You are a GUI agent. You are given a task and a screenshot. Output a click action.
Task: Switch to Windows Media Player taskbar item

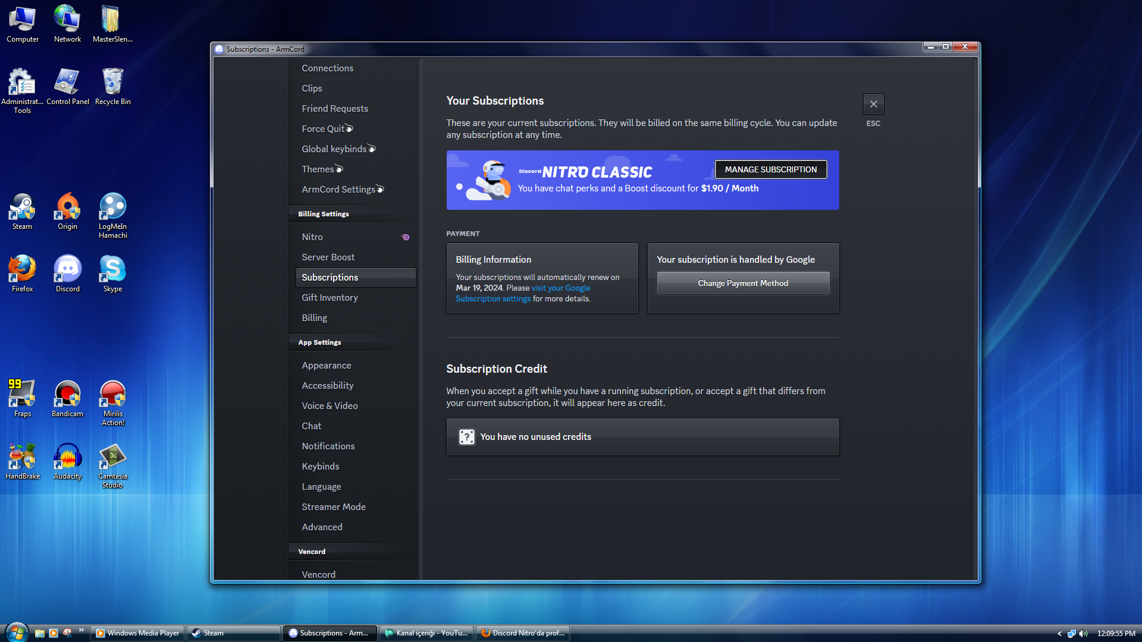tap(137, 633)
